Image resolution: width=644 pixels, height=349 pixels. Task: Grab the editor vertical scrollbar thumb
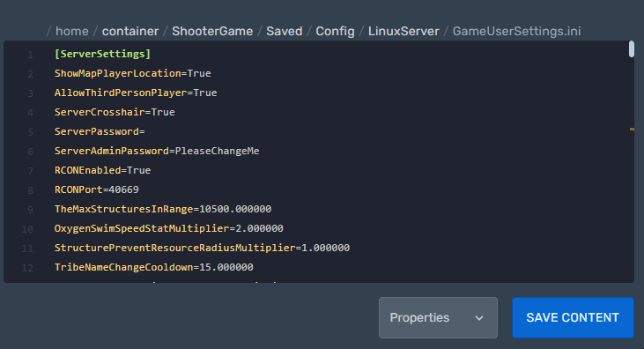pos(632,49)
